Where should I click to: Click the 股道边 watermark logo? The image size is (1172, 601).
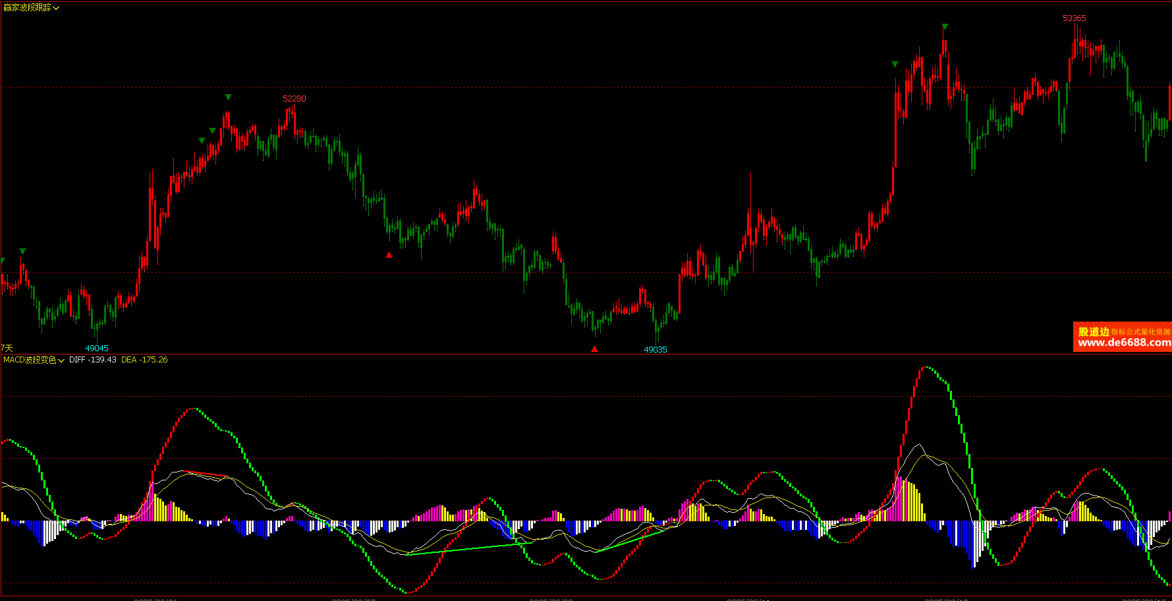[x=1094, y=331]
